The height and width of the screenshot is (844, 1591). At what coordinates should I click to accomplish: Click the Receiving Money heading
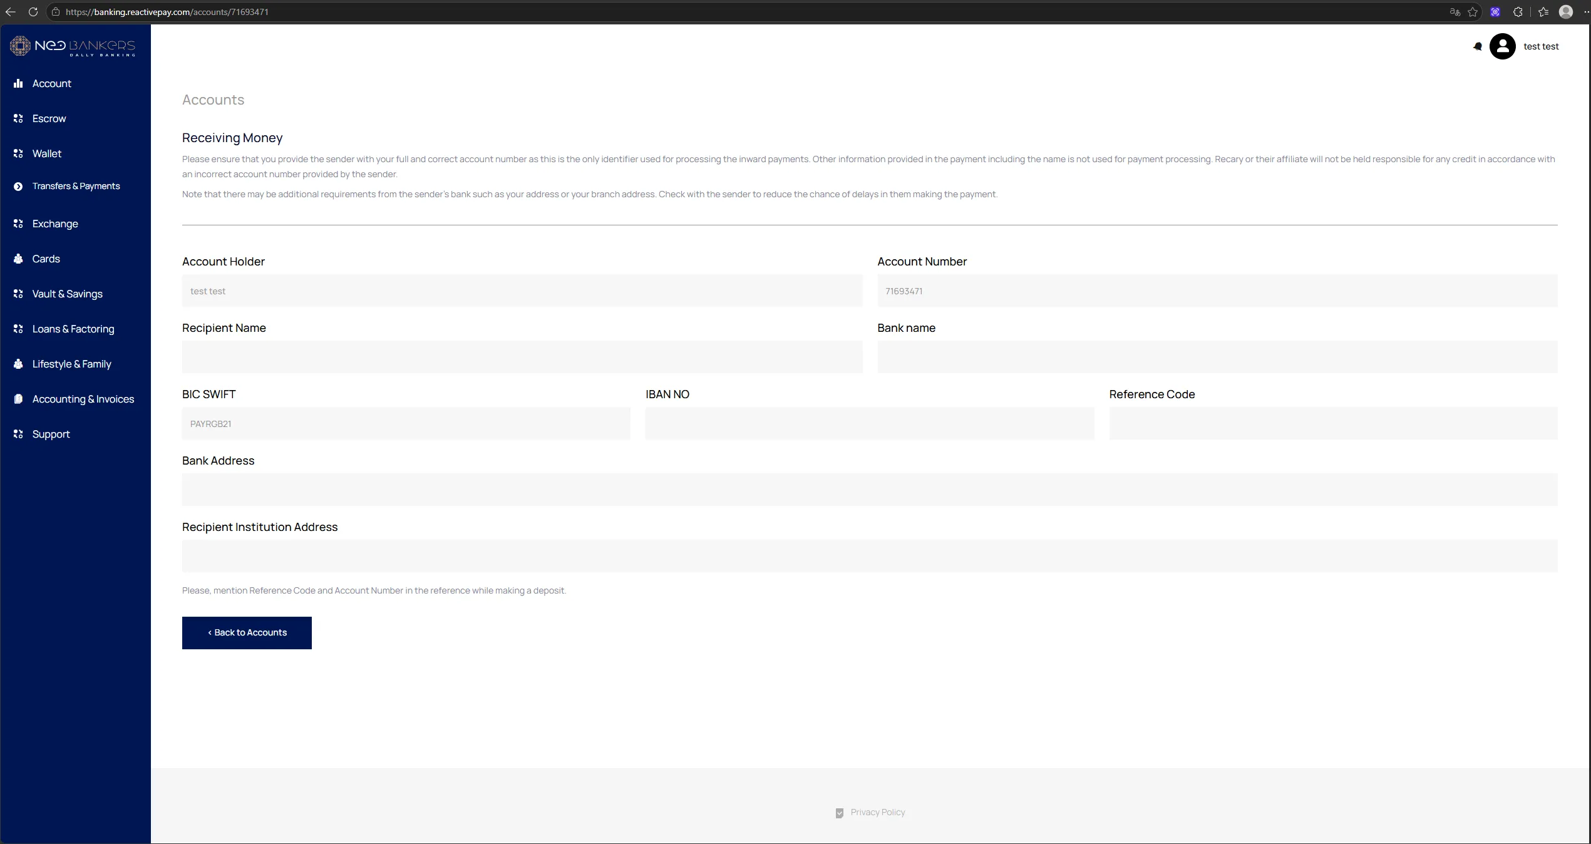[x=232, y=138]
